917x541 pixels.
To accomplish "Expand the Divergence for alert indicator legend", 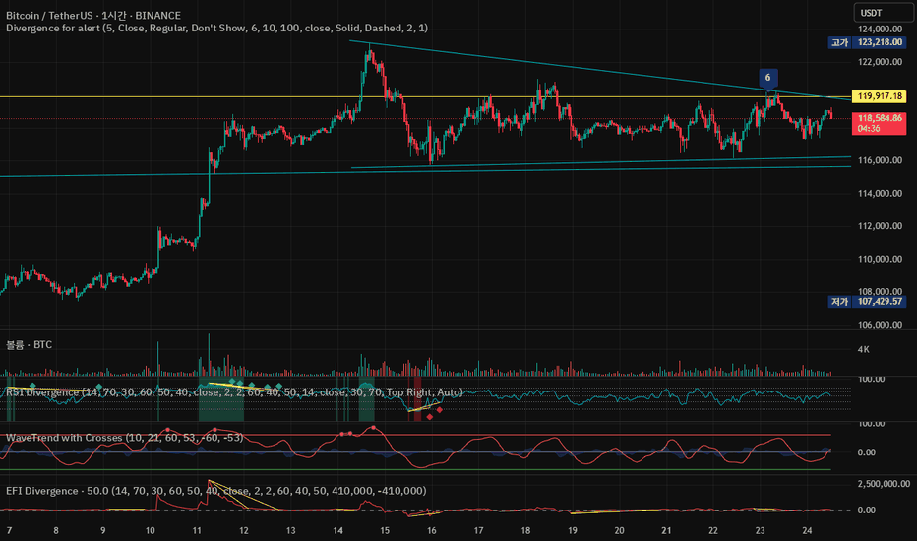I will click(x=217, y=29).
